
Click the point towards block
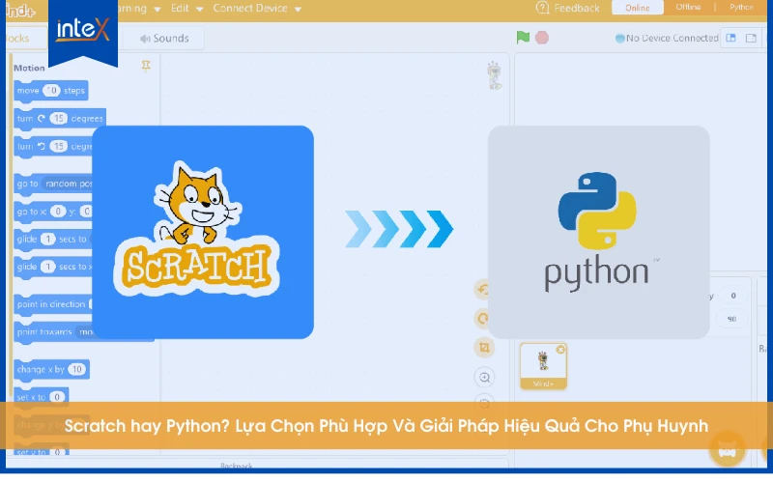pyautogui.click(x=53, y=332)
